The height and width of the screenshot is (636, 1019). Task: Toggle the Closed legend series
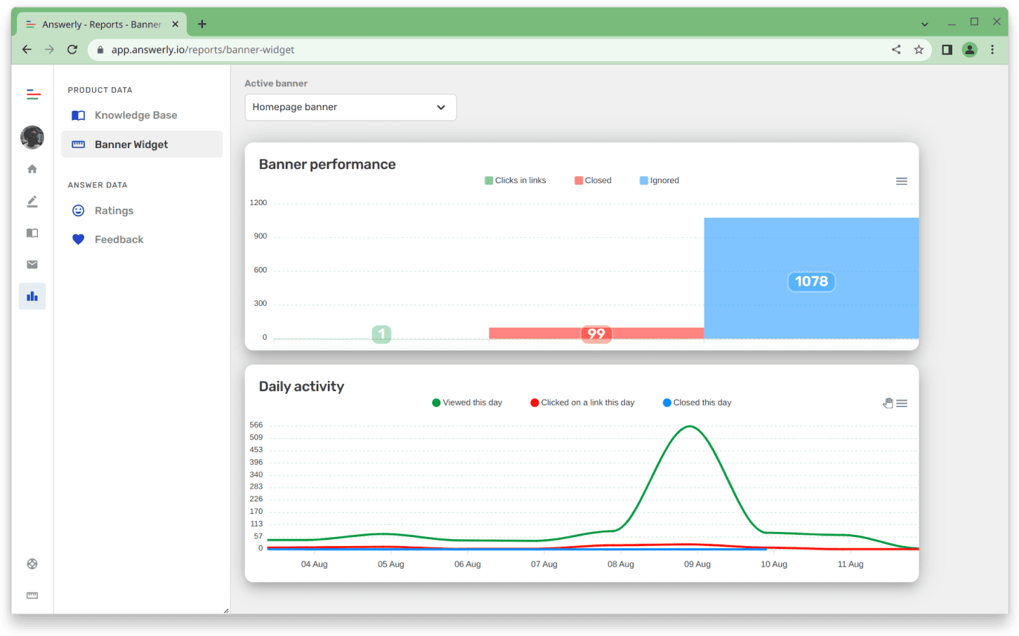[593, 180]
